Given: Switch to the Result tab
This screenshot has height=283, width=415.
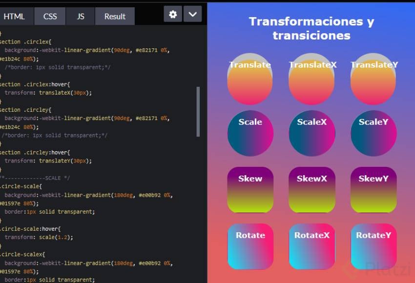Looking at the screenshot, I should (x=115, y=17).
